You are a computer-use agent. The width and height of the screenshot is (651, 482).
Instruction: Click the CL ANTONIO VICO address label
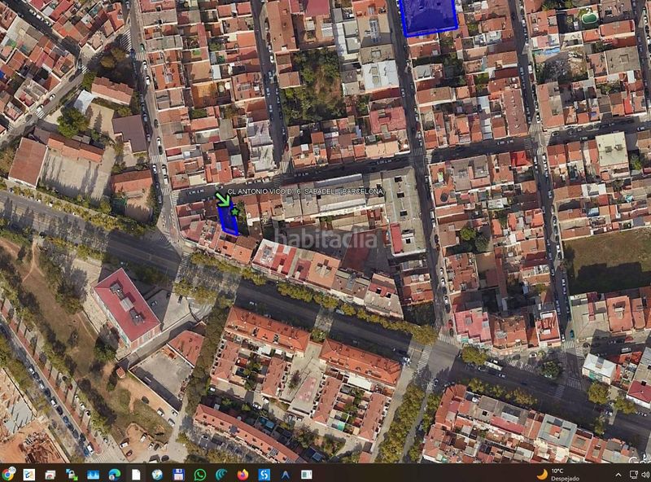point(305,191)
